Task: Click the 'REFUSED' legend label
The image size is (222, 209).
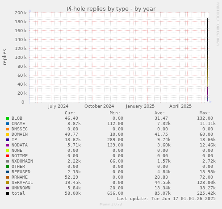Action: click(21, 172)
